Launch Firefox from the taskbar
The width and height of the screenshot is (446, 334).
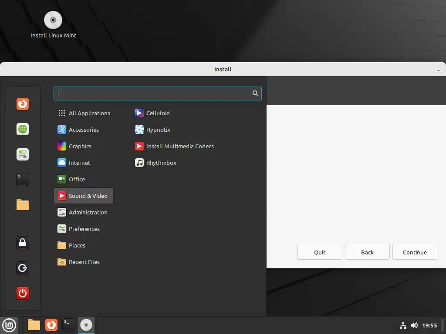point(51,325)
